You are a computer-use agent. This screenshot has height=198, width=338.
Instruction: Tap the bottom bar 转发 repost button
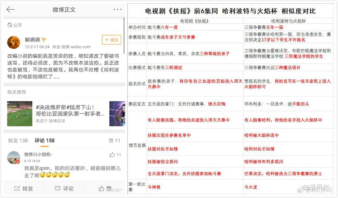click(23, 189)
